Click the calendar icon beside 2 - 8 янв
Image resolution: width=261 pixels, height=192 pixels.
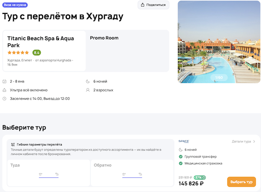[x=4, y=81]
